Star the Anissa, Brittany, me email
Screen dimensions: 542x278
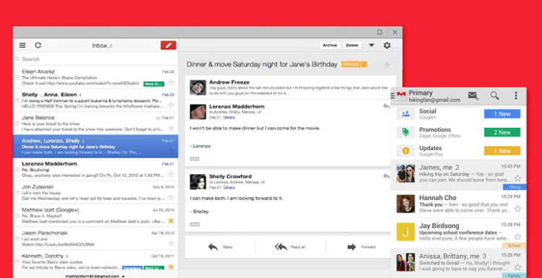point(517,267)
